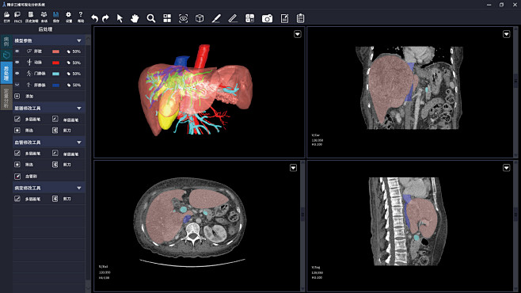Toggle visibility of the liver (肝脏) model

(17, 51)
